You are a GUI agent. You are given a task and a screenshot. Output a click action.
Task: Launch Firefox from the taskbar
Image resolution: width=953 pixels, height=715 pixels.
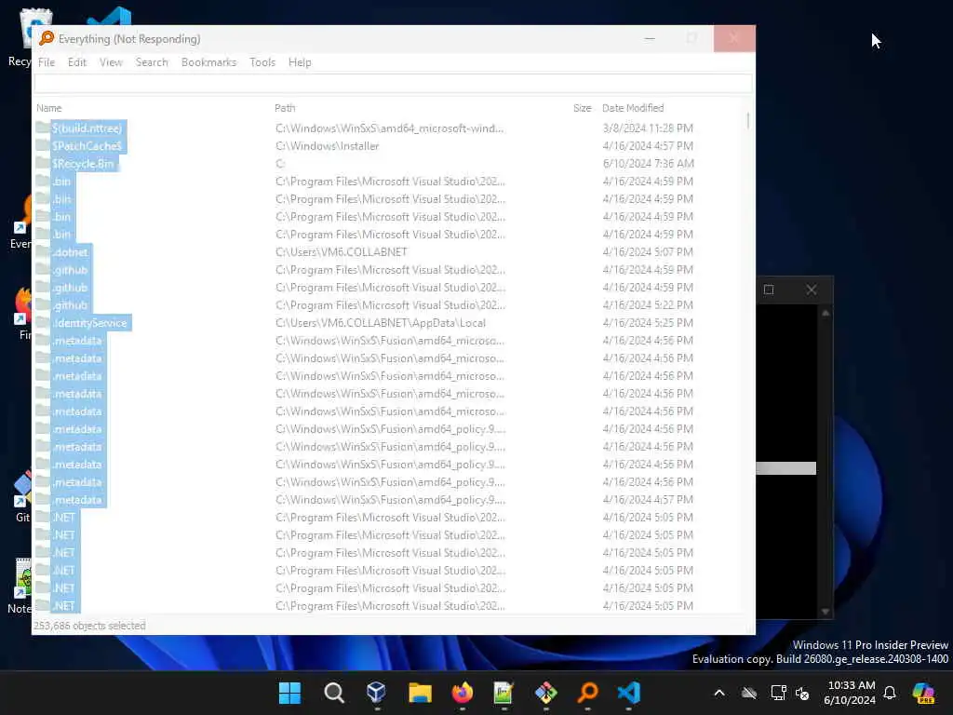coord(462,693)
